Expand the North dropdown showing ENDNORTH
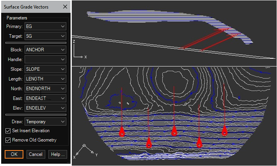 click(45, 89)
